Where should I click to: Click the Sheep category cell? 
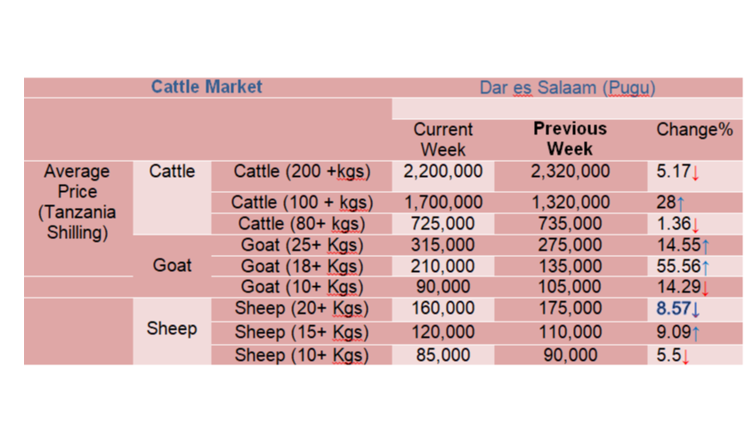pos(172,329)
